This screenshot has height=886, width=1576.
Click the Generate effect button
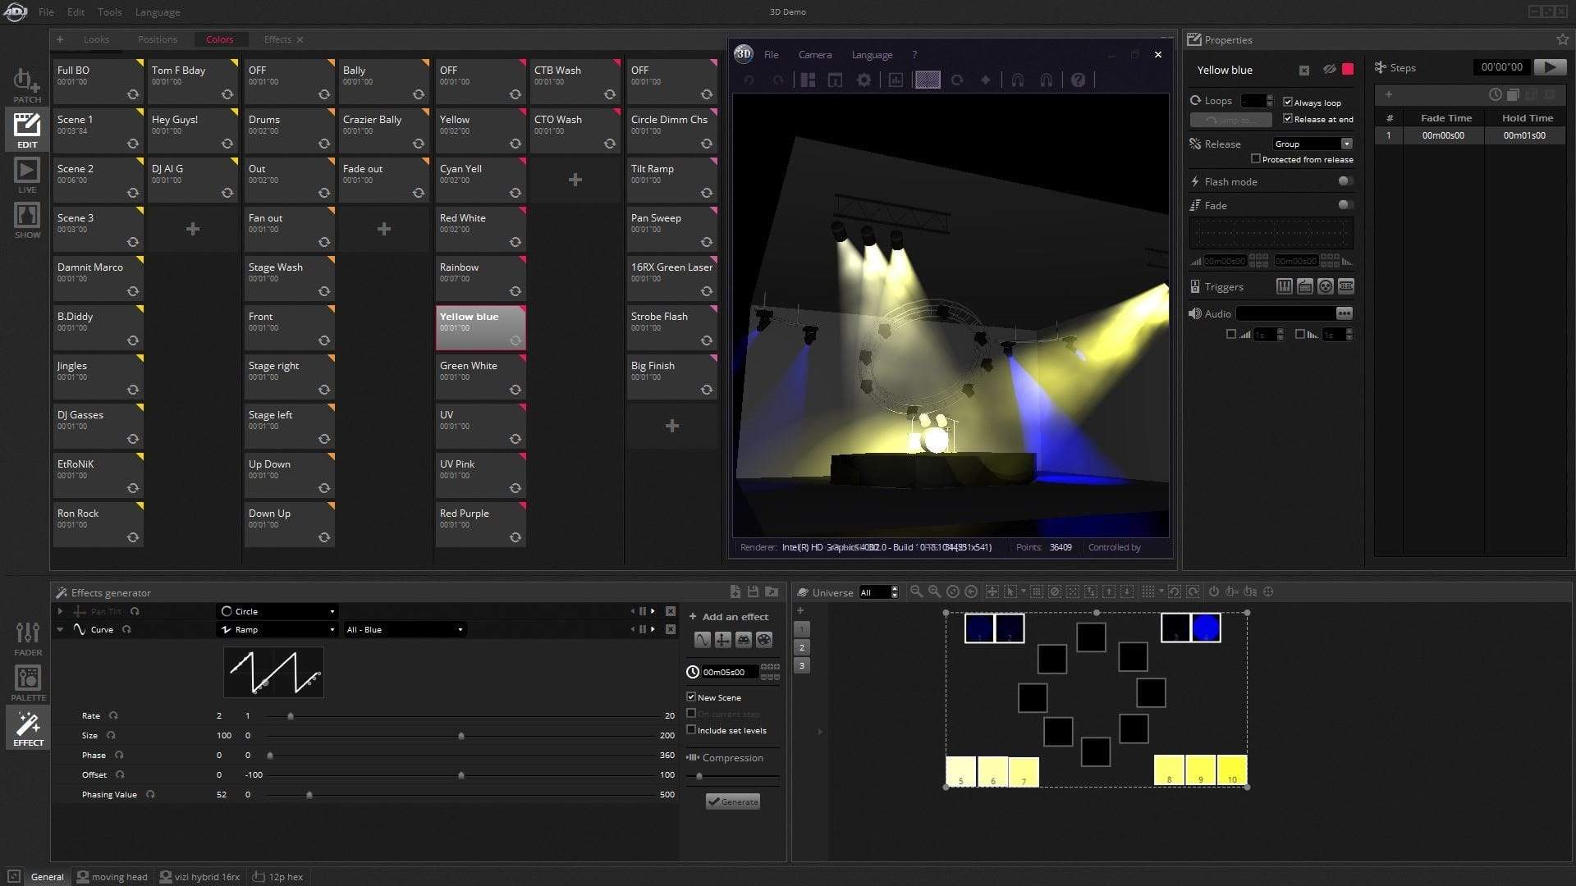click(x=733, y=802)
